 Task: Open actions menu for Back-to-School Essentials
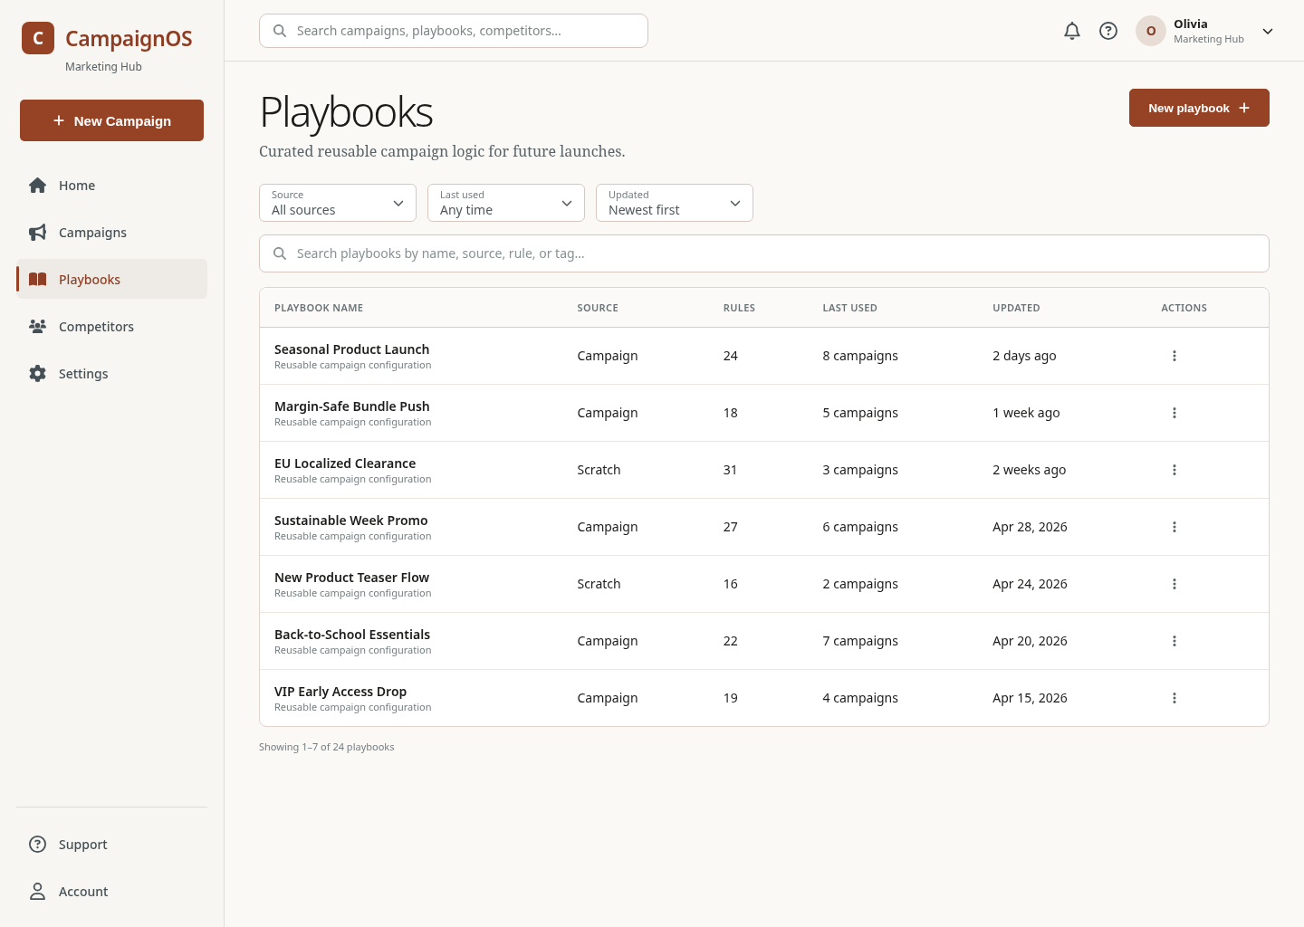[1175, 641]
